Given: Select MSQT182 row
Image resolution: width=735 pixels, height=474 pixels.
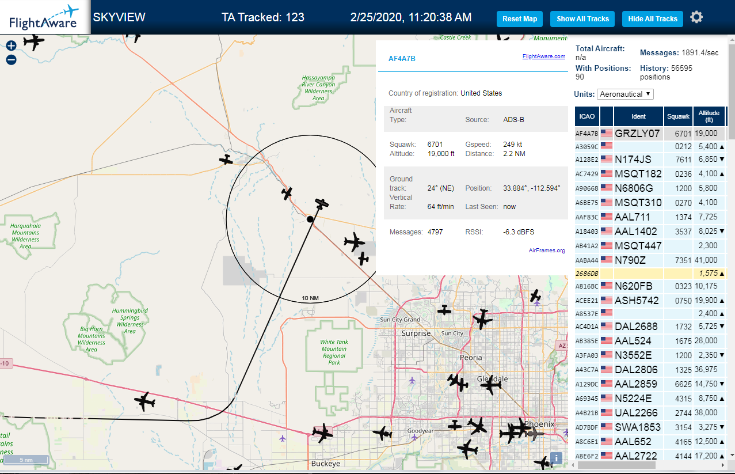Looking at the screenshot, I should coord(650,173).
